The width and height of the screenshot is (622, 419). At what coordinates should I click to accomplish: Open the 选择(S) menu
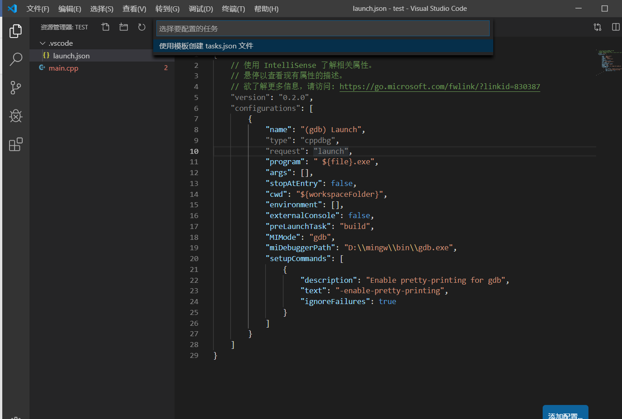[x=102, y=9]
